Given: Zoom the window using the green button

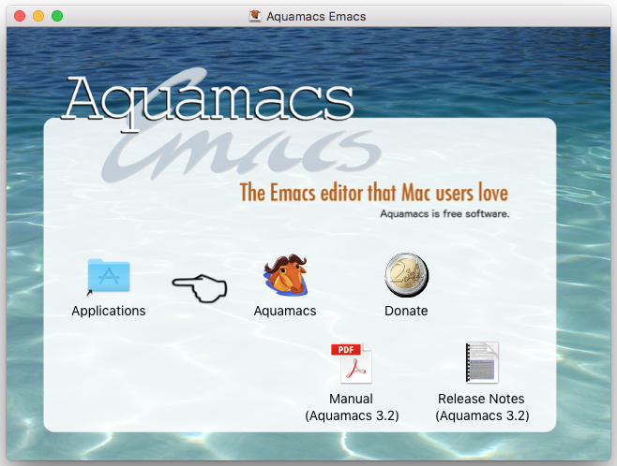Looking at the screenshot, I should [57, 16].
